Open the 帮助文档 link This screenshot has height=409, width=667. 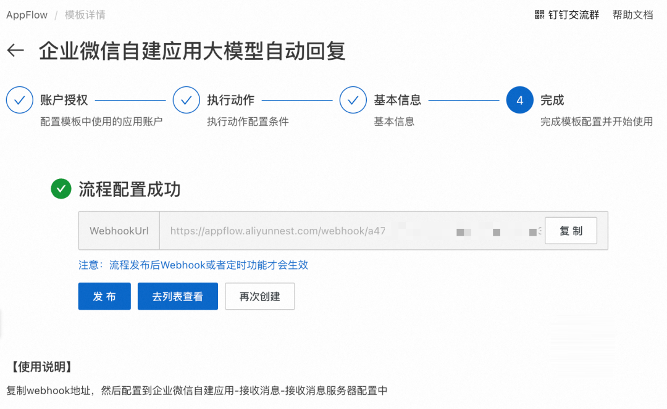tap(632, 15)
